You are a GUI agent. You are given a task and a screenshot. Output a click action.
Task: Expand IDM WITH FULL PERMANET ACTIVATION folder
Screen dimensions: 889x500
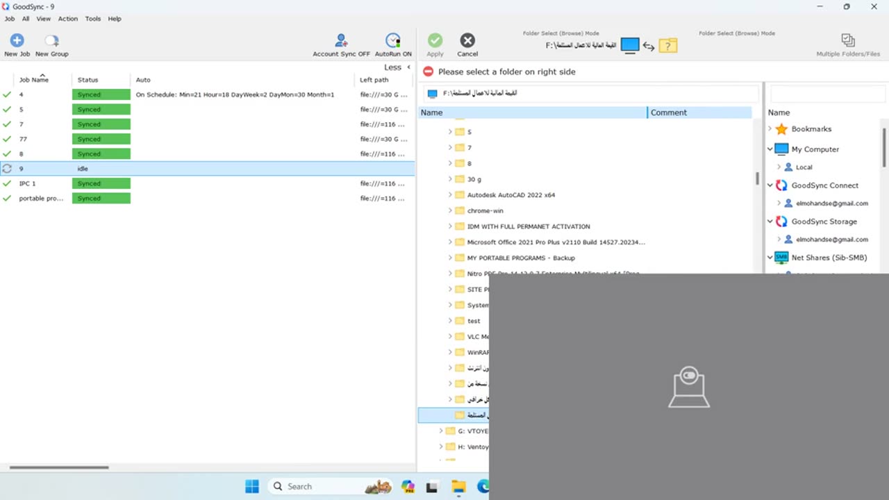pyautogui.click(x=450, y=226)
